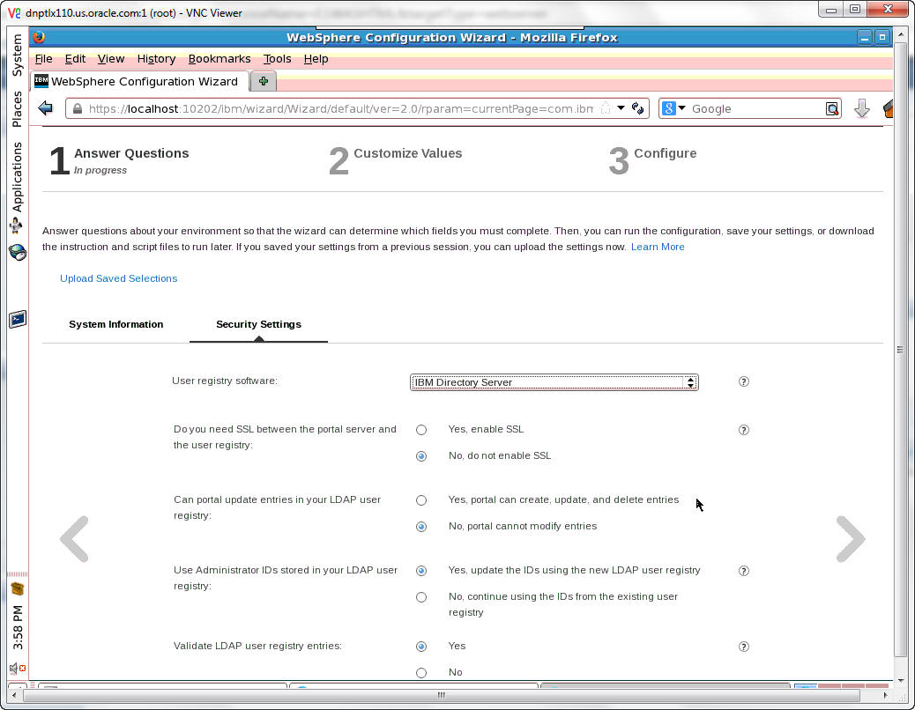Open the Google search engine selector
This screenshot has height=710, width=915.
click(x=674, y=108)
